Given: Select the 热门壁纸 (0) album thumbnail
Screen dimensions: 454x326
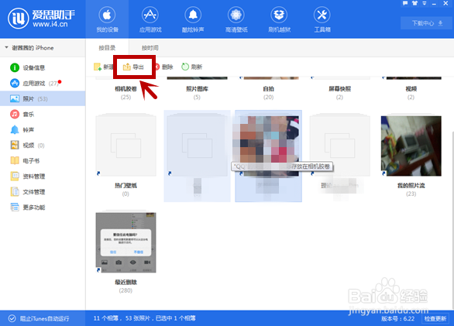Looking at the screenshot, I should 126,146.
